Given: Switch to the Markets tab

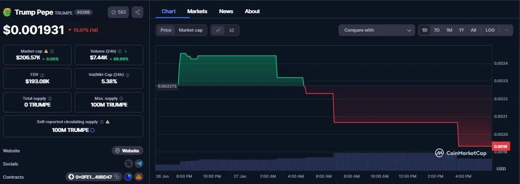Looking at the screenshot, I should pos(198,11).
